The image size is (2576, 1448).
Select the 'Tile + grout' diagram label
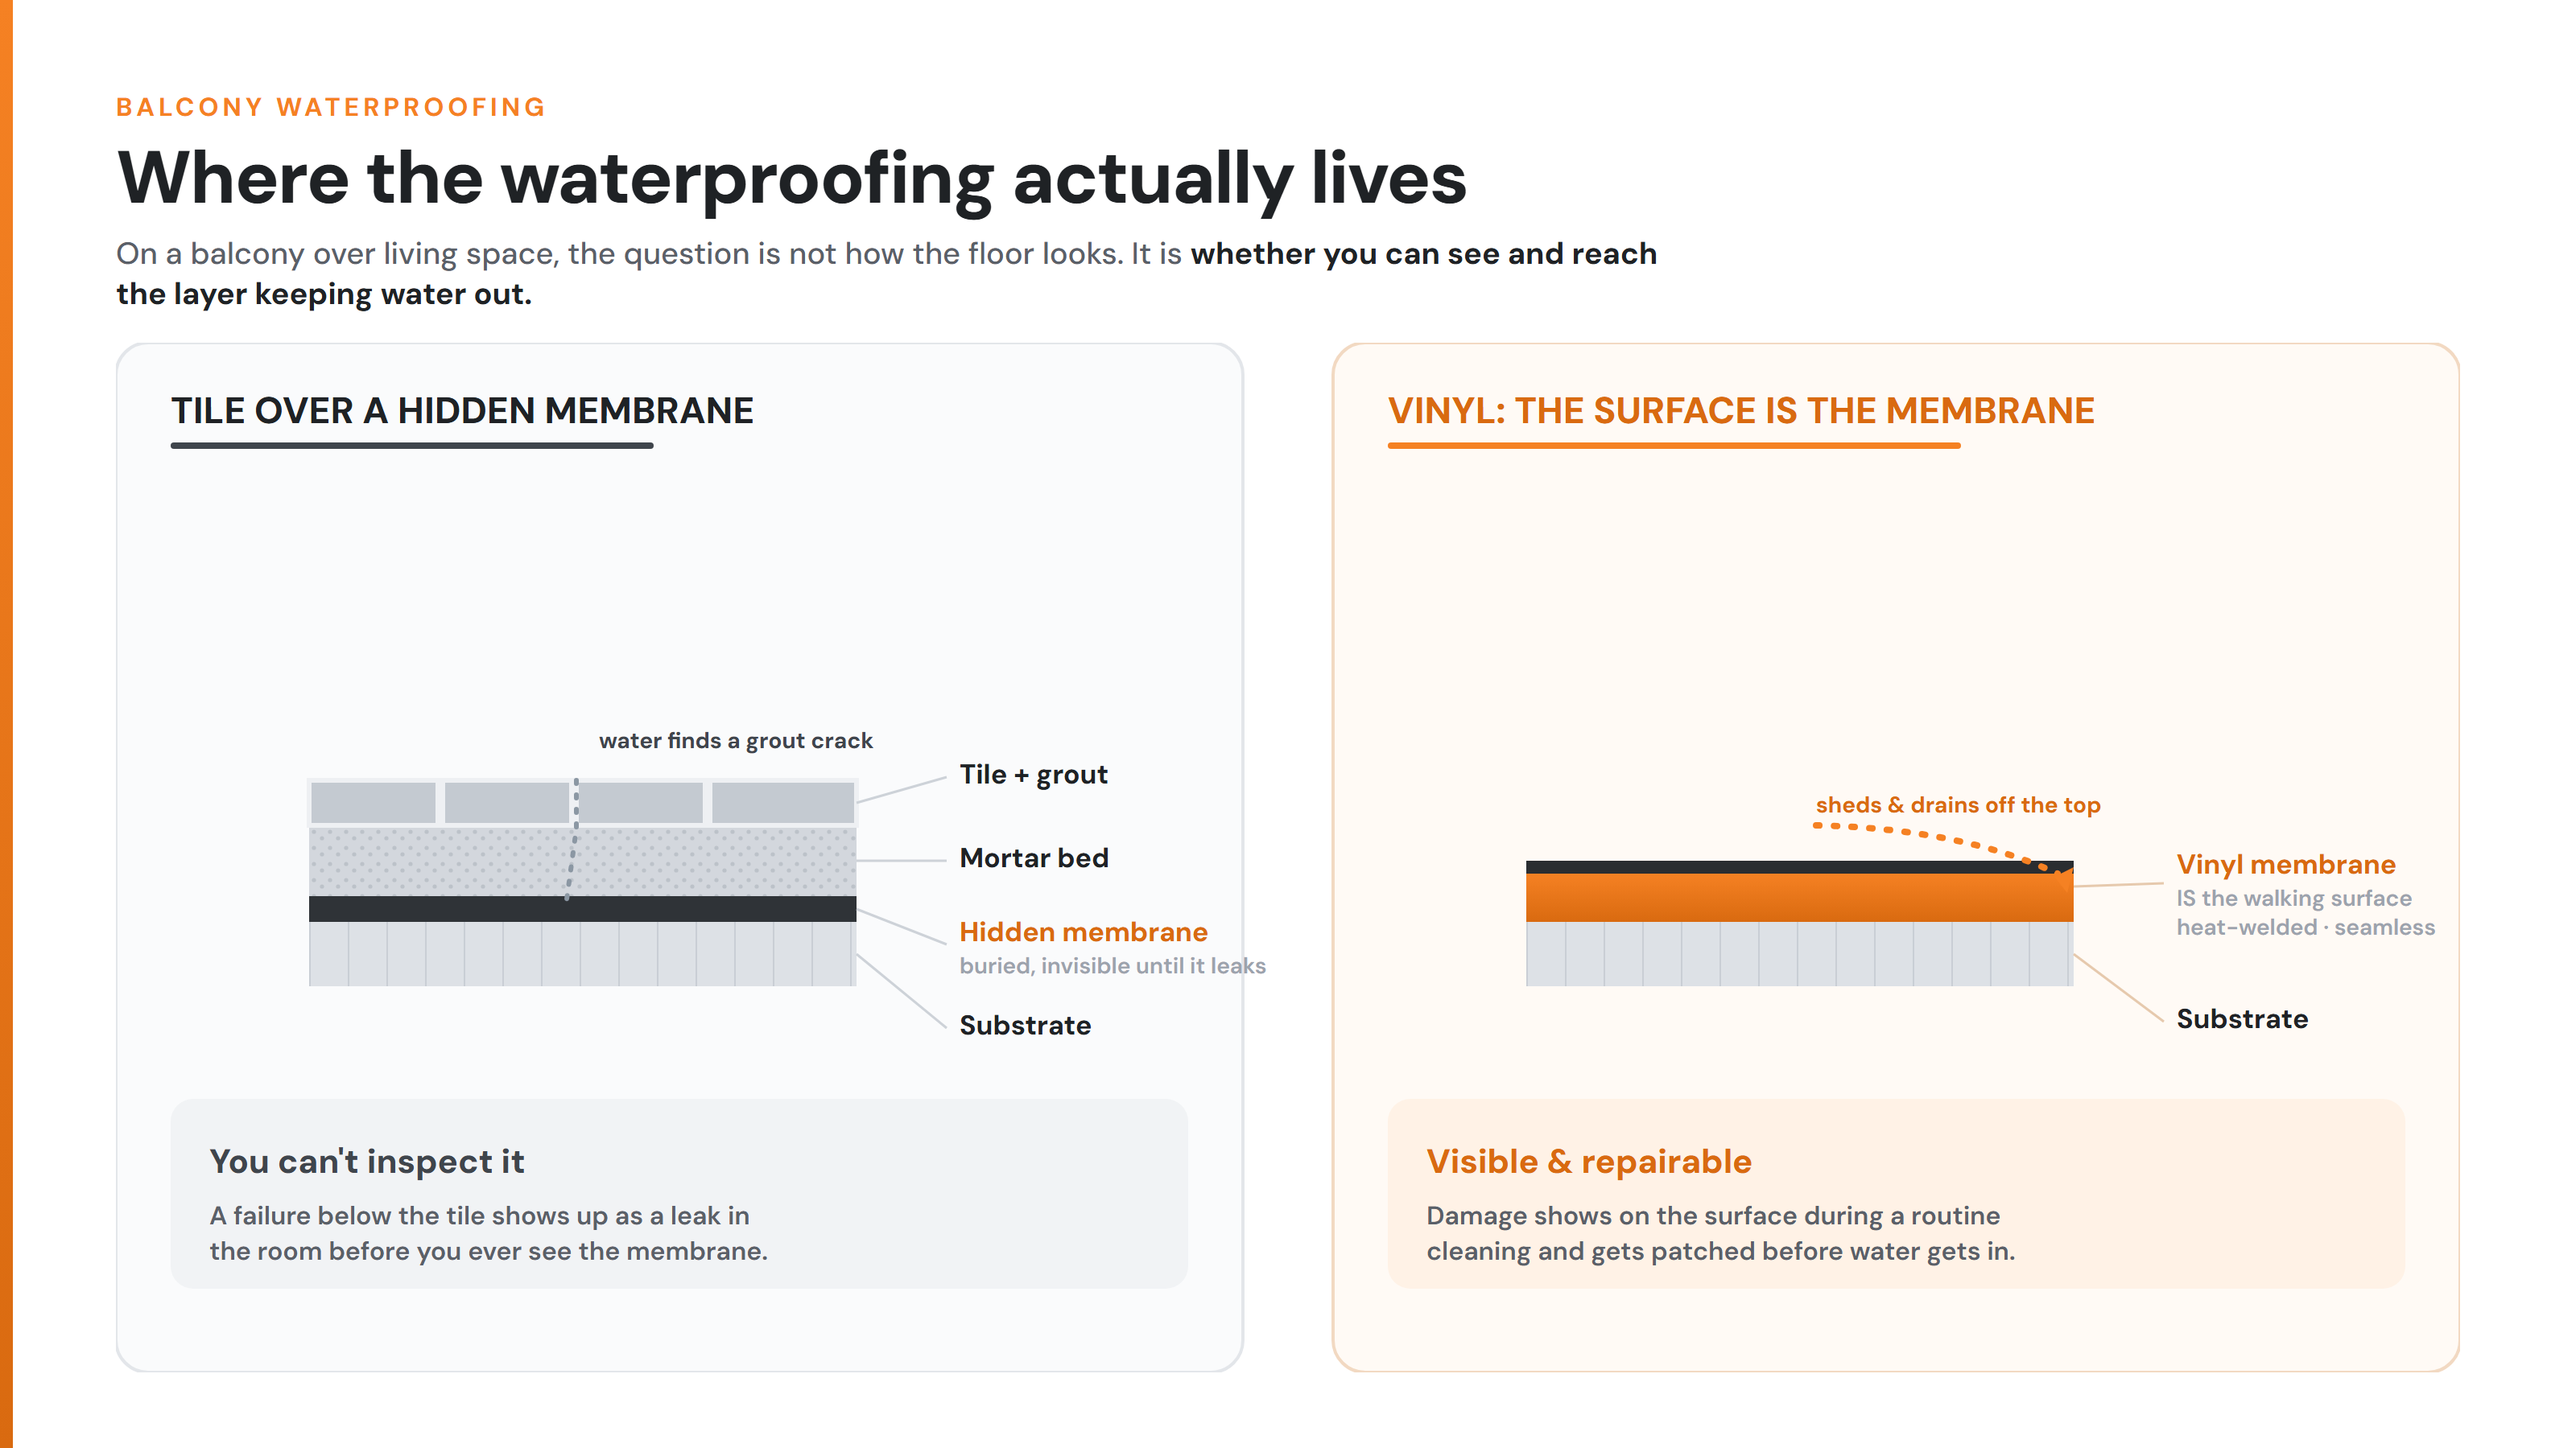point(1033,775)
